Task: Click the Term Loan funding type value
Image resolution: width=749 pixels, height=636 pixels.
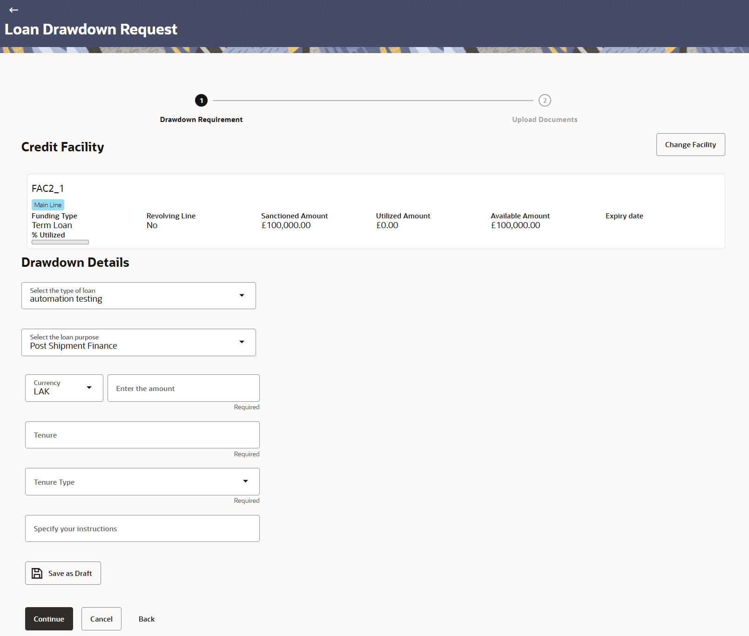Action: click(52, 225)
